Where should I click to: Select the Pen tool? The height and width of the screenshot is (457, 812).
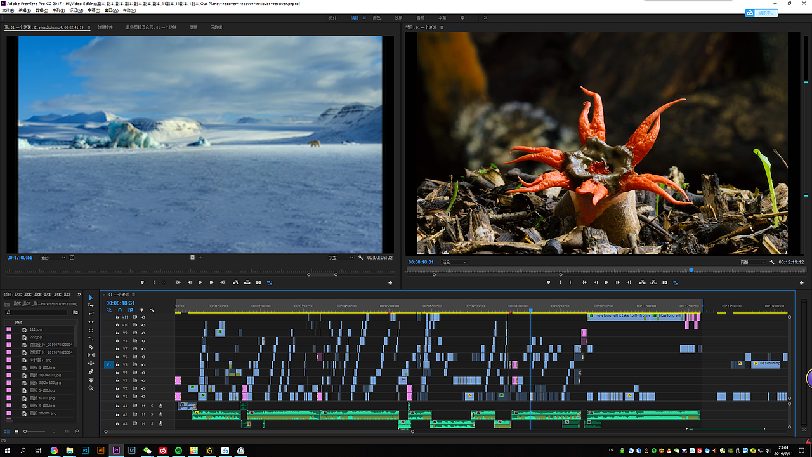91,371
